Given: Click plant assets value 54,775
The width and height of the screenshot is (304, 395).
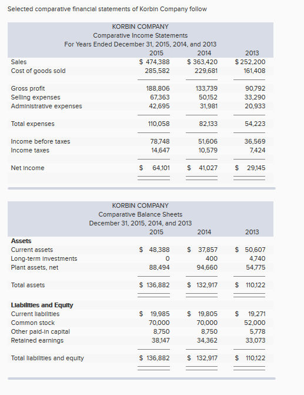Looking at the screenshot, I should pos(256,267).
